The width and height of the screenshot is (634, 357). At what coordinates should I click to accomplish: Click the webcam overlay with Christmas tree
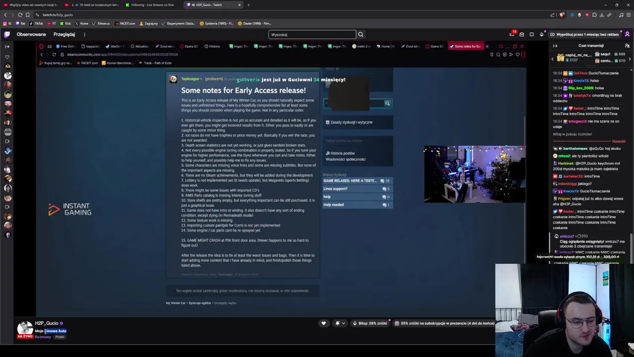click(x=475, y=174)
